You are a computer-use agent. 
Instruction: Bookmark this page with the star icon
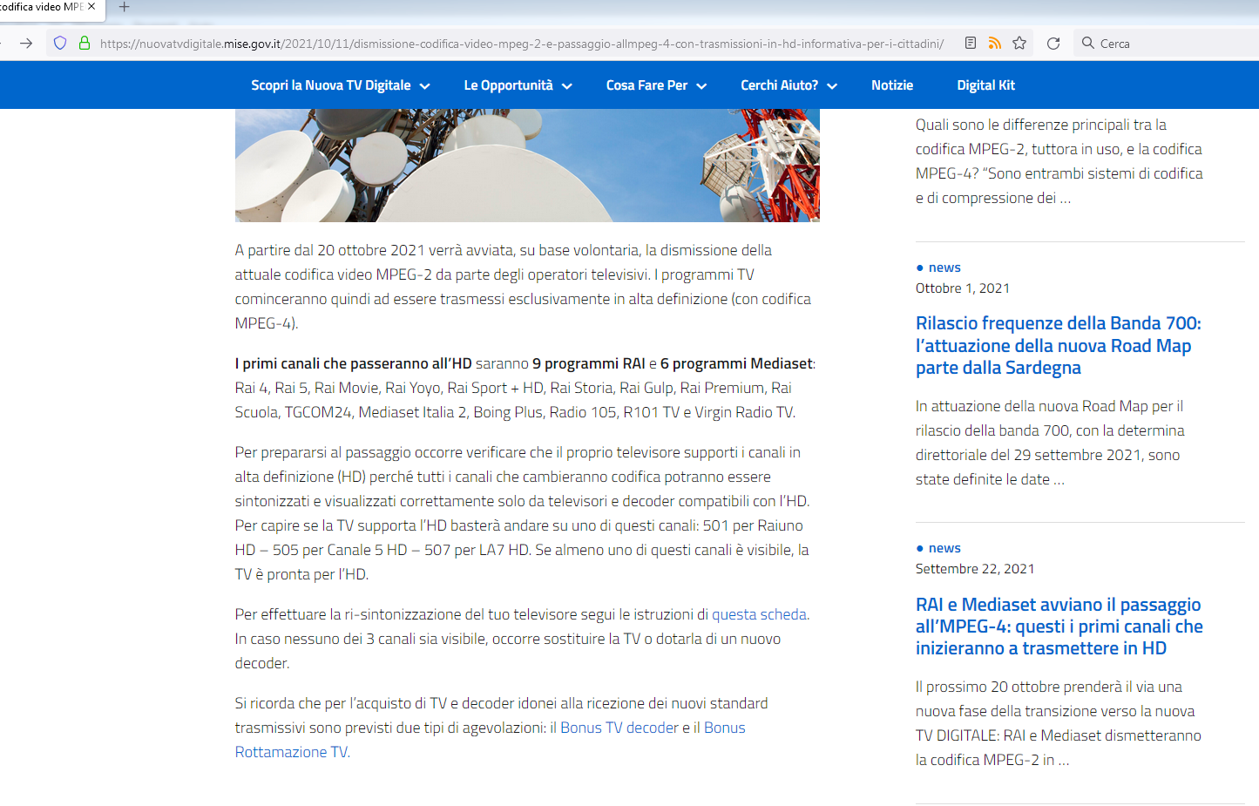1019,43
